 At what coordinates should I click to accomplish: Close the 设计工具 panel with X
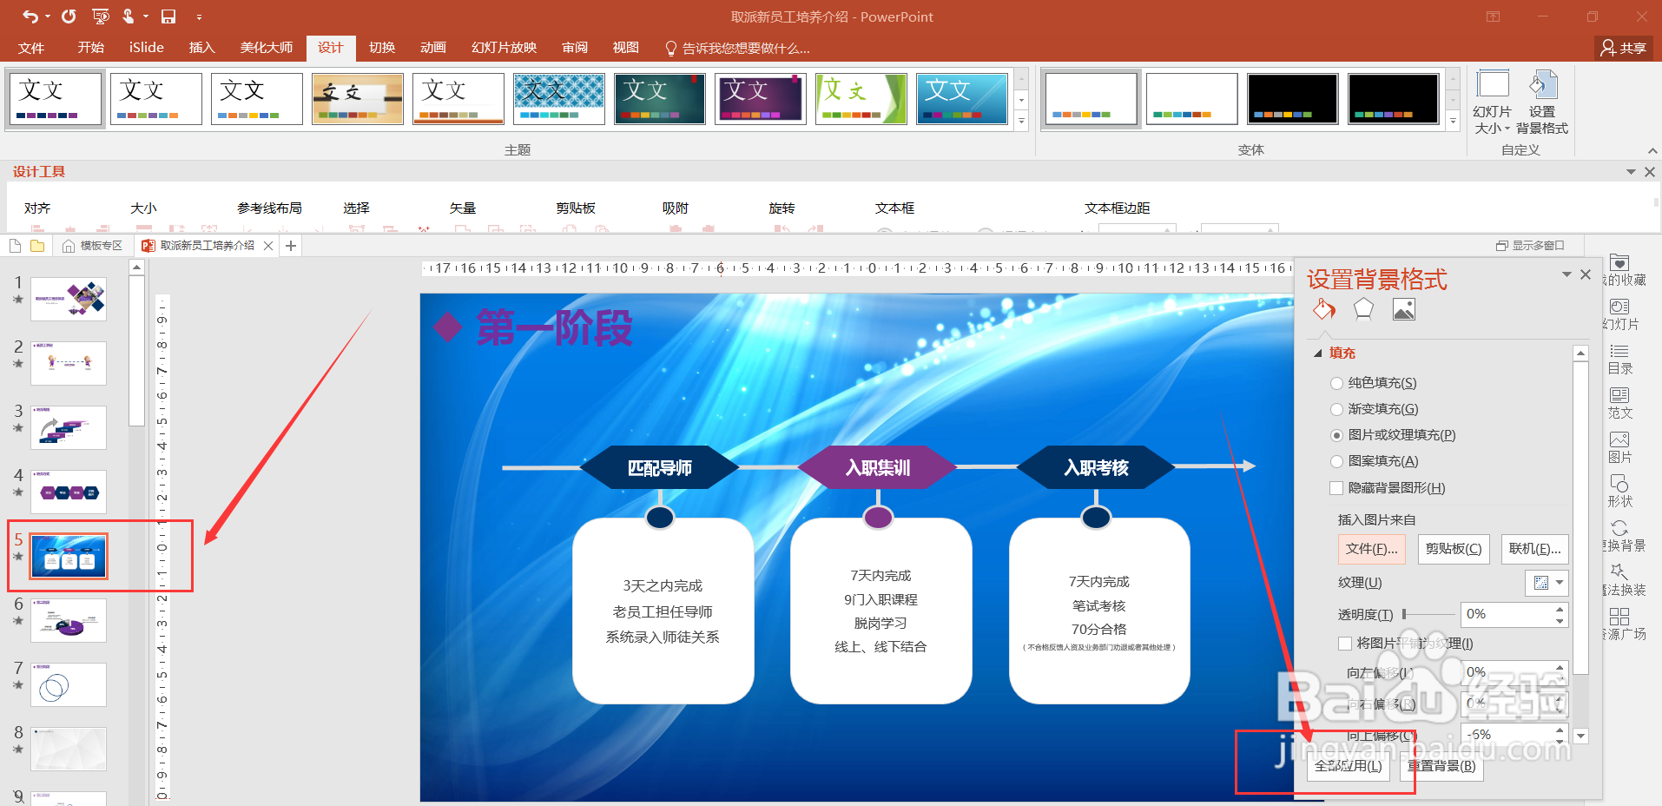click(1649, 172)
